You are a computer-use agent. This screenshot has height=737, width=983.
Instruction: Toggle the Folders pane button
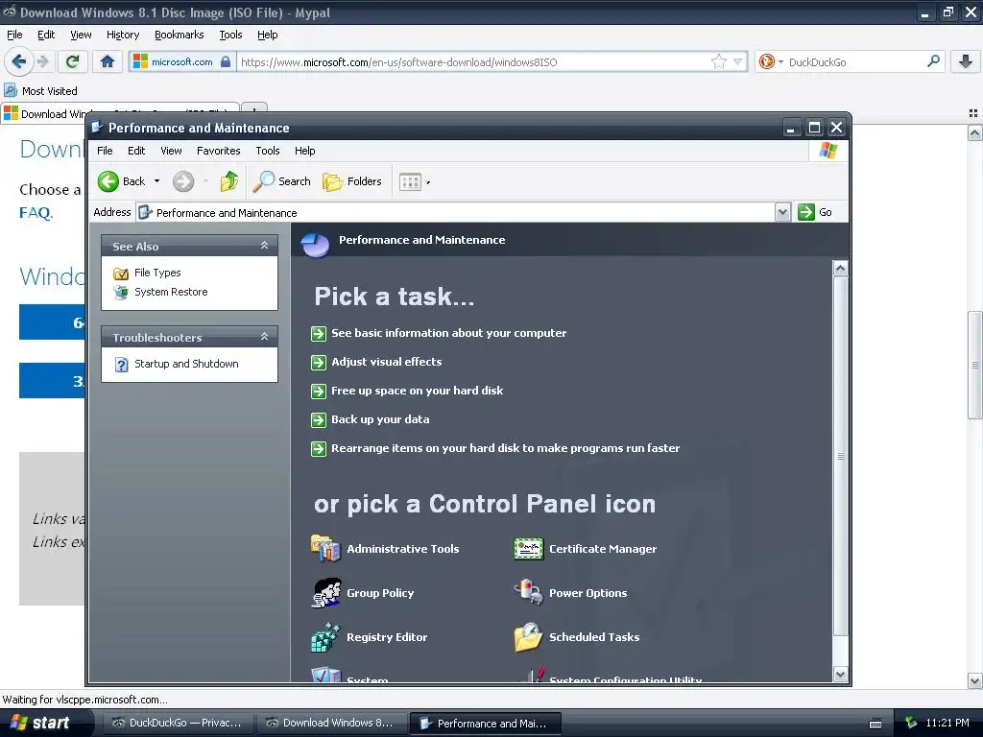351,181
